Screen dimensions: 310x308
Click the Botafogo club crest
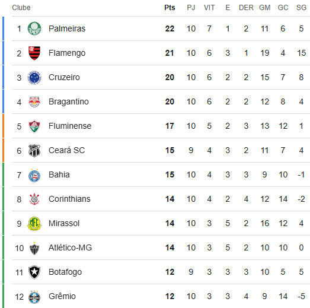(x=34, y=272)
